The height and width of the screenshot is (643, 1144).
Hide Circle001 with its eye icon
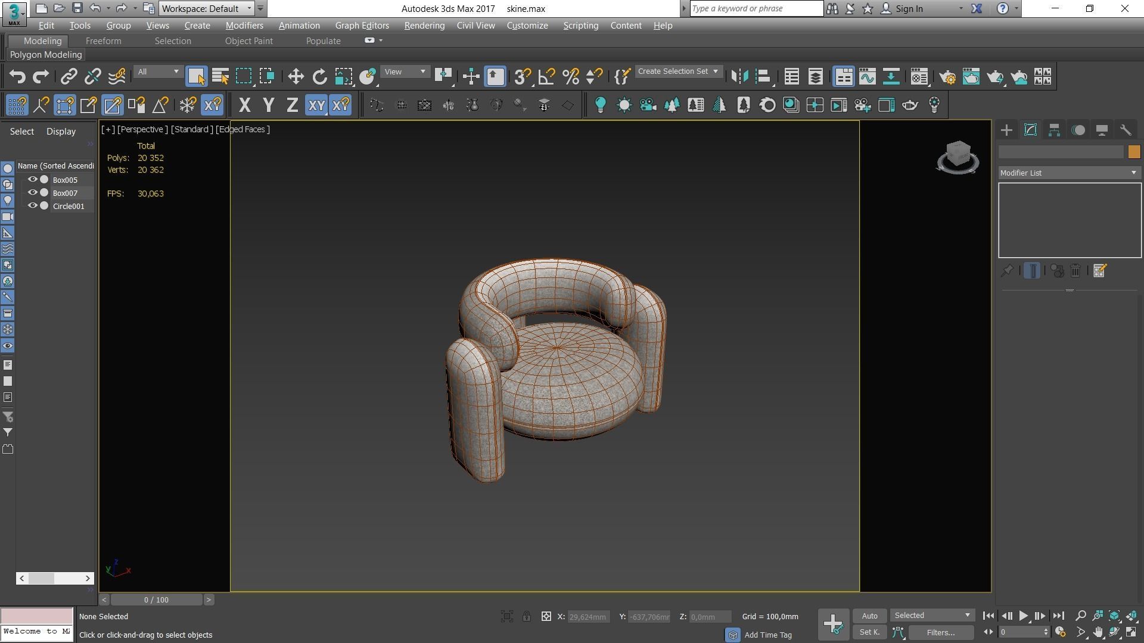33,205
